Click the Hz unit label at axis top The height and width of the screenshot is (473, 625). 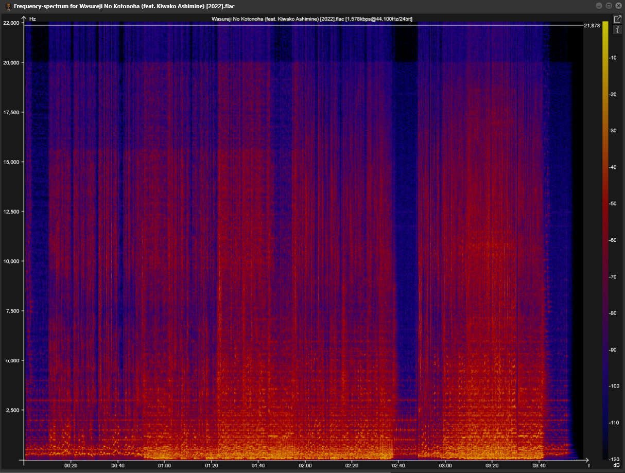[32, 19]
